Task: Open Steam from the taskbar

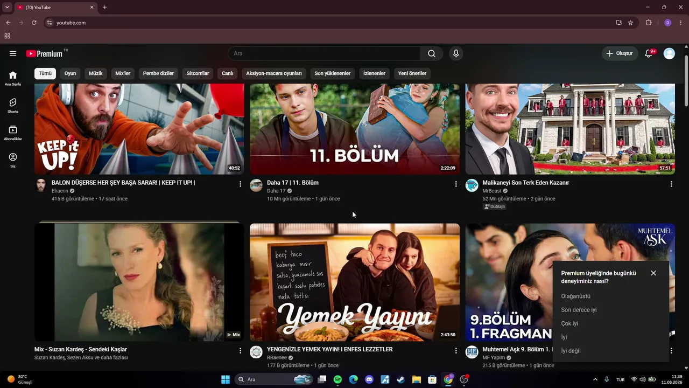Action: coord(400,379)
